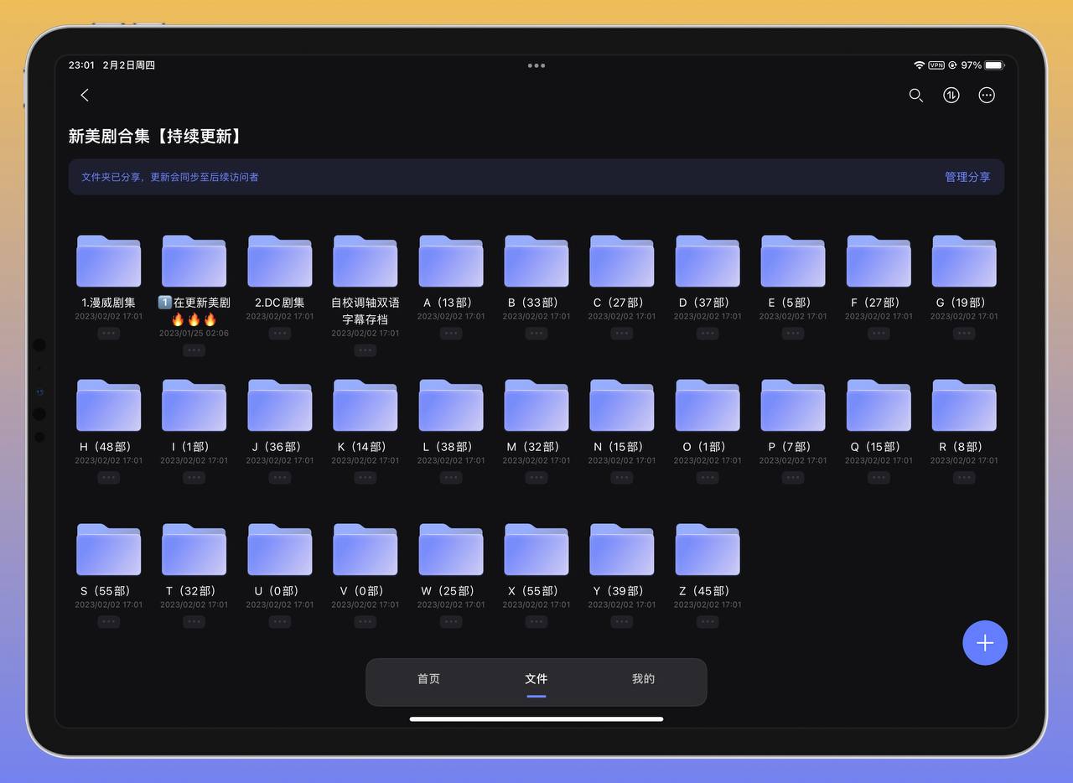Open the E（5部） folder icon

click(793, 261)
